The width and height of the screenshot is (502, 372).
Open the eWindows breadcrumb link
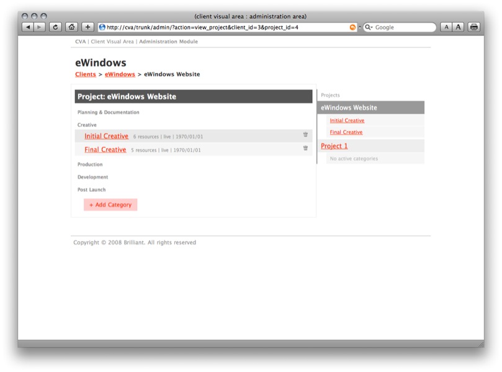tap(120, 75)
